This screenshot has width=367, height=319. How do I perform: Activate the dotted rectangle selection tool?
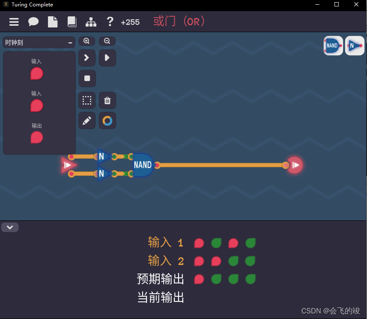(87, 100)
